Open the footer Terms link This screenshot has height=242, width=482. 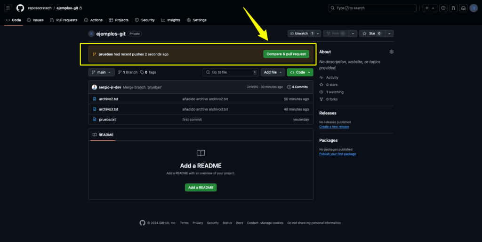point(185,223)
